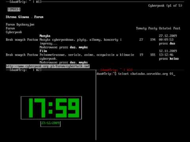Open last poster keloo link

pyautogui.click(x=174, y=59)
